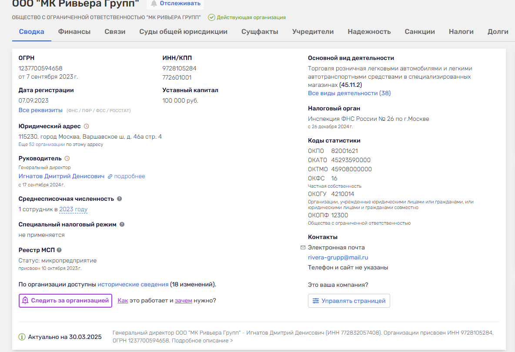
Task: Click the ОКПО code 82001621
Action: 344,151
